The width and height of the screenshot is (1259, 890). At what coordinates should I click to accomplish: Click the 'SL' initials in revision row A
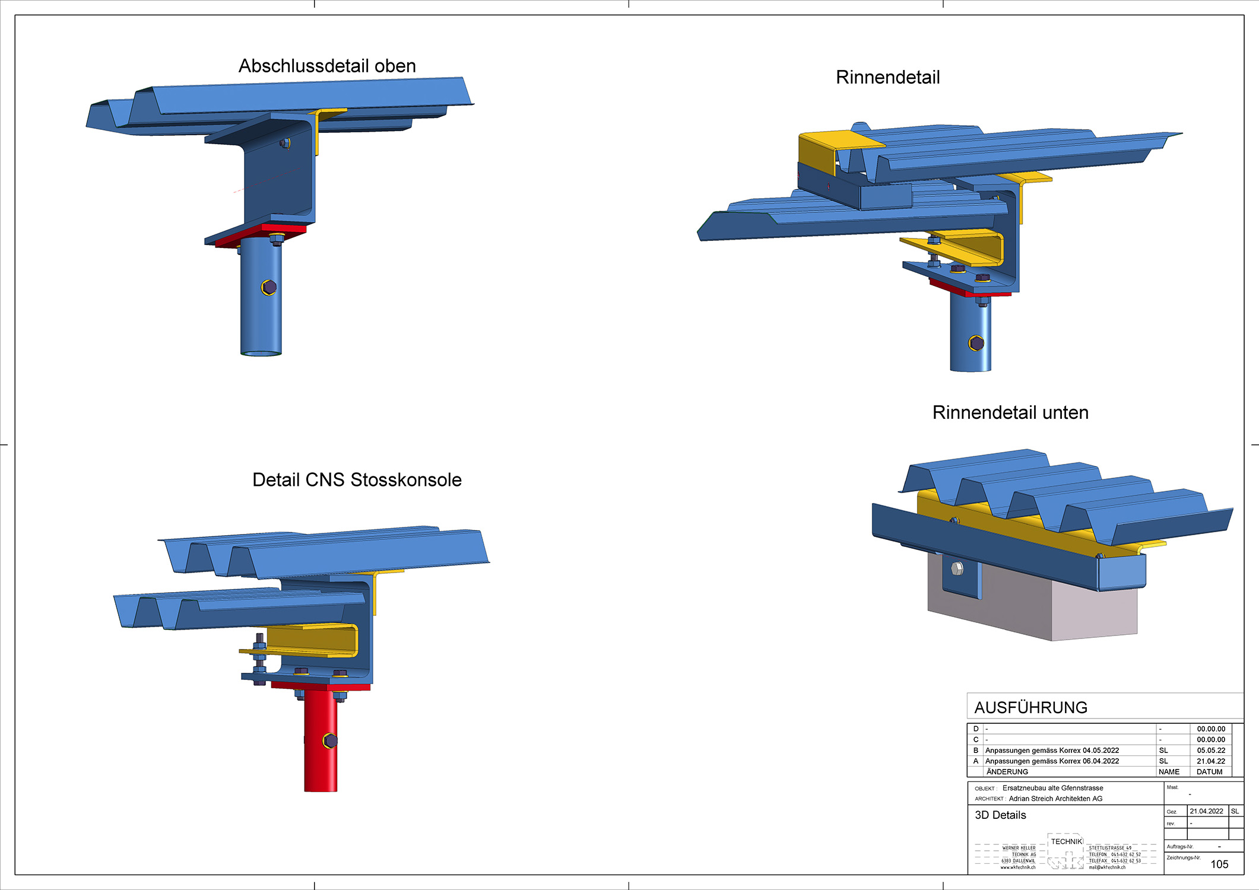pos(1163,761)
